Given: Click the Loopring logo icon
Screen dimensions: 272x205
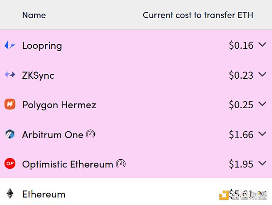Looking at the screenshot, I should pos(10,45).
